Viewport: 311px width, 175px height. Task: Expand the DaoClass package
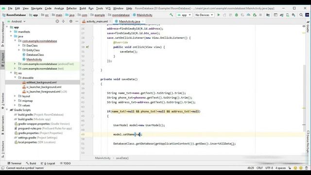tap(19, 45)
